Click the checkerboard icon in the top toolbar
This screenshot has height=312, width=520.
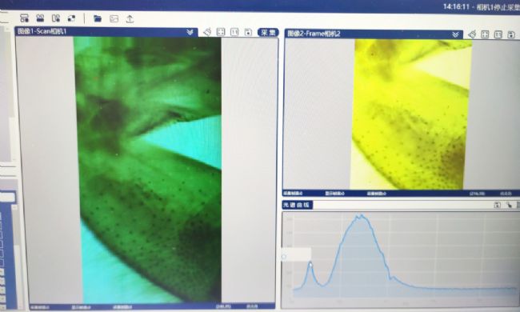71,18
